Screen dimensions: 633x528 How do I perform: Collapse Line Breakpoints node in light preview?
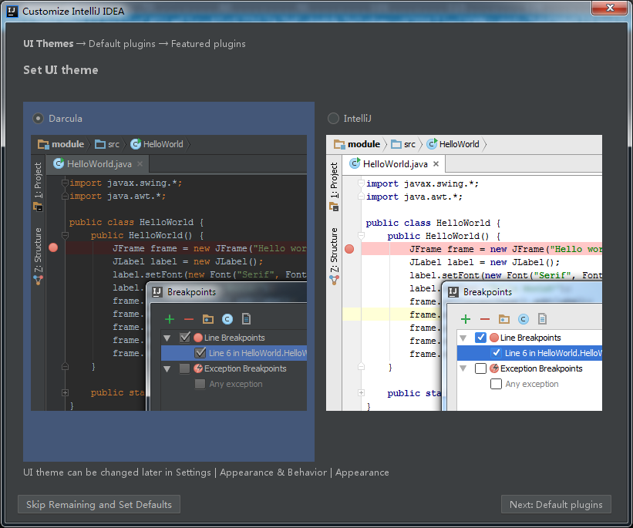[x=463, y=338]
